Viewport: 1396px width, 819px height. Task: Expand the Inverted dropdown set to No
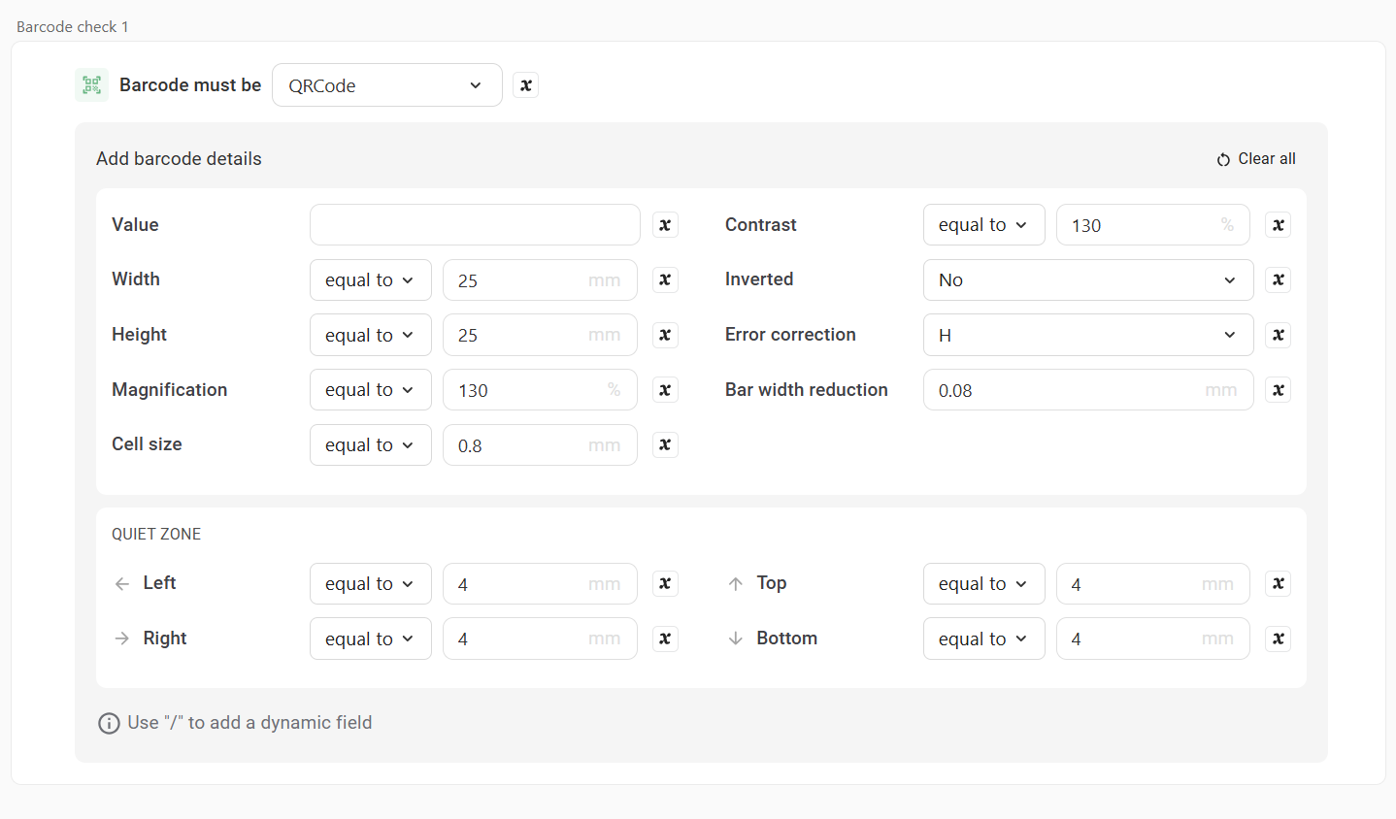click(1087, 280)
